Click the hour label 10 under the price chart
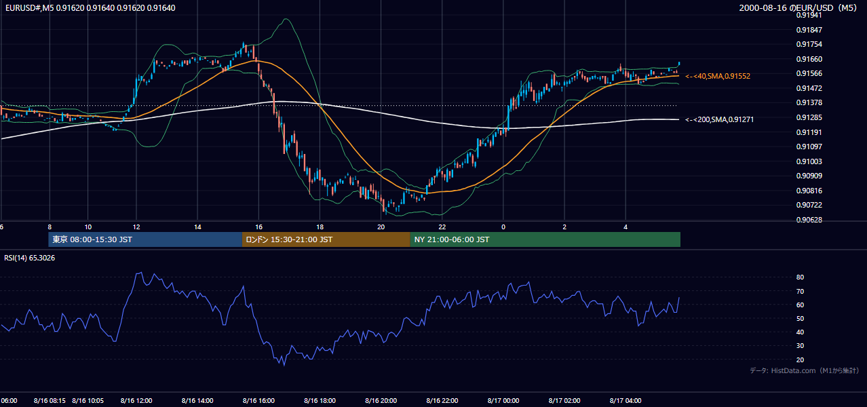 (88, 227)
